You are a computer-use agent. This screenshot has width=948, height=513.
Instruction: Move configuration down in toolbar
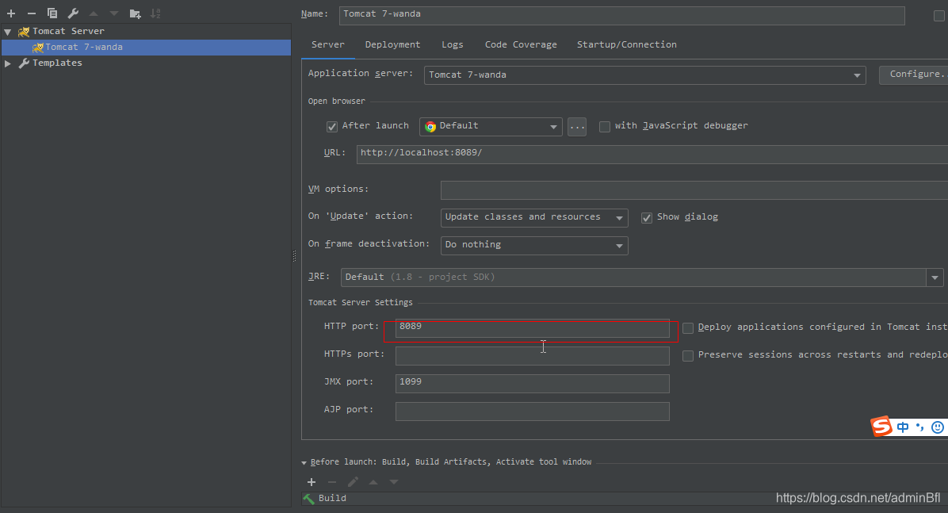113,13
